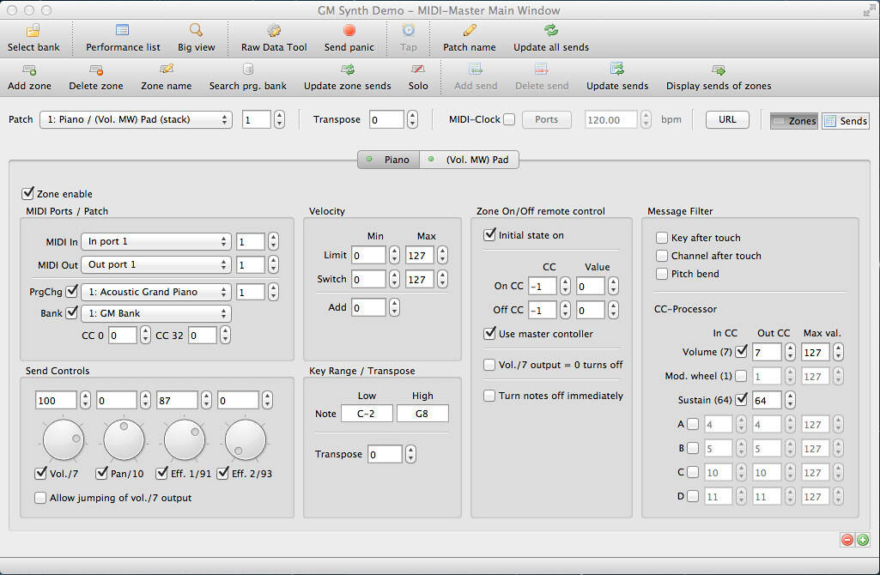This screenshot has width=880, height=575.
Task: Click the red minus button at bottom right
Action: [847, 540]
